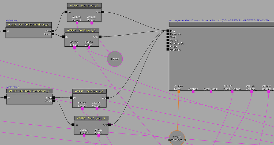
Task: Click the Shep_Kaiden variable pin
Action: (x=232, y=92)
